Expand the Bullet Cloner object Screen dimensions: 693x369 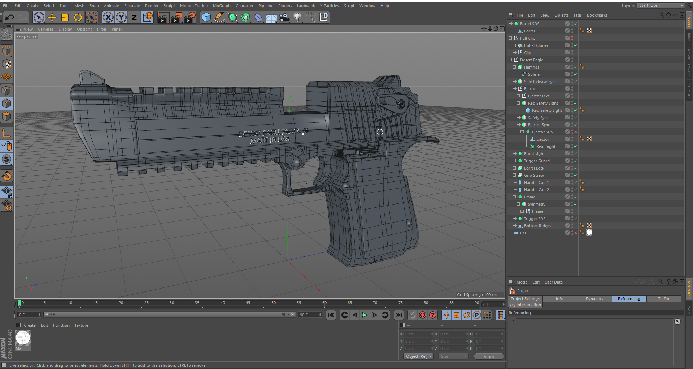[514, 45]
